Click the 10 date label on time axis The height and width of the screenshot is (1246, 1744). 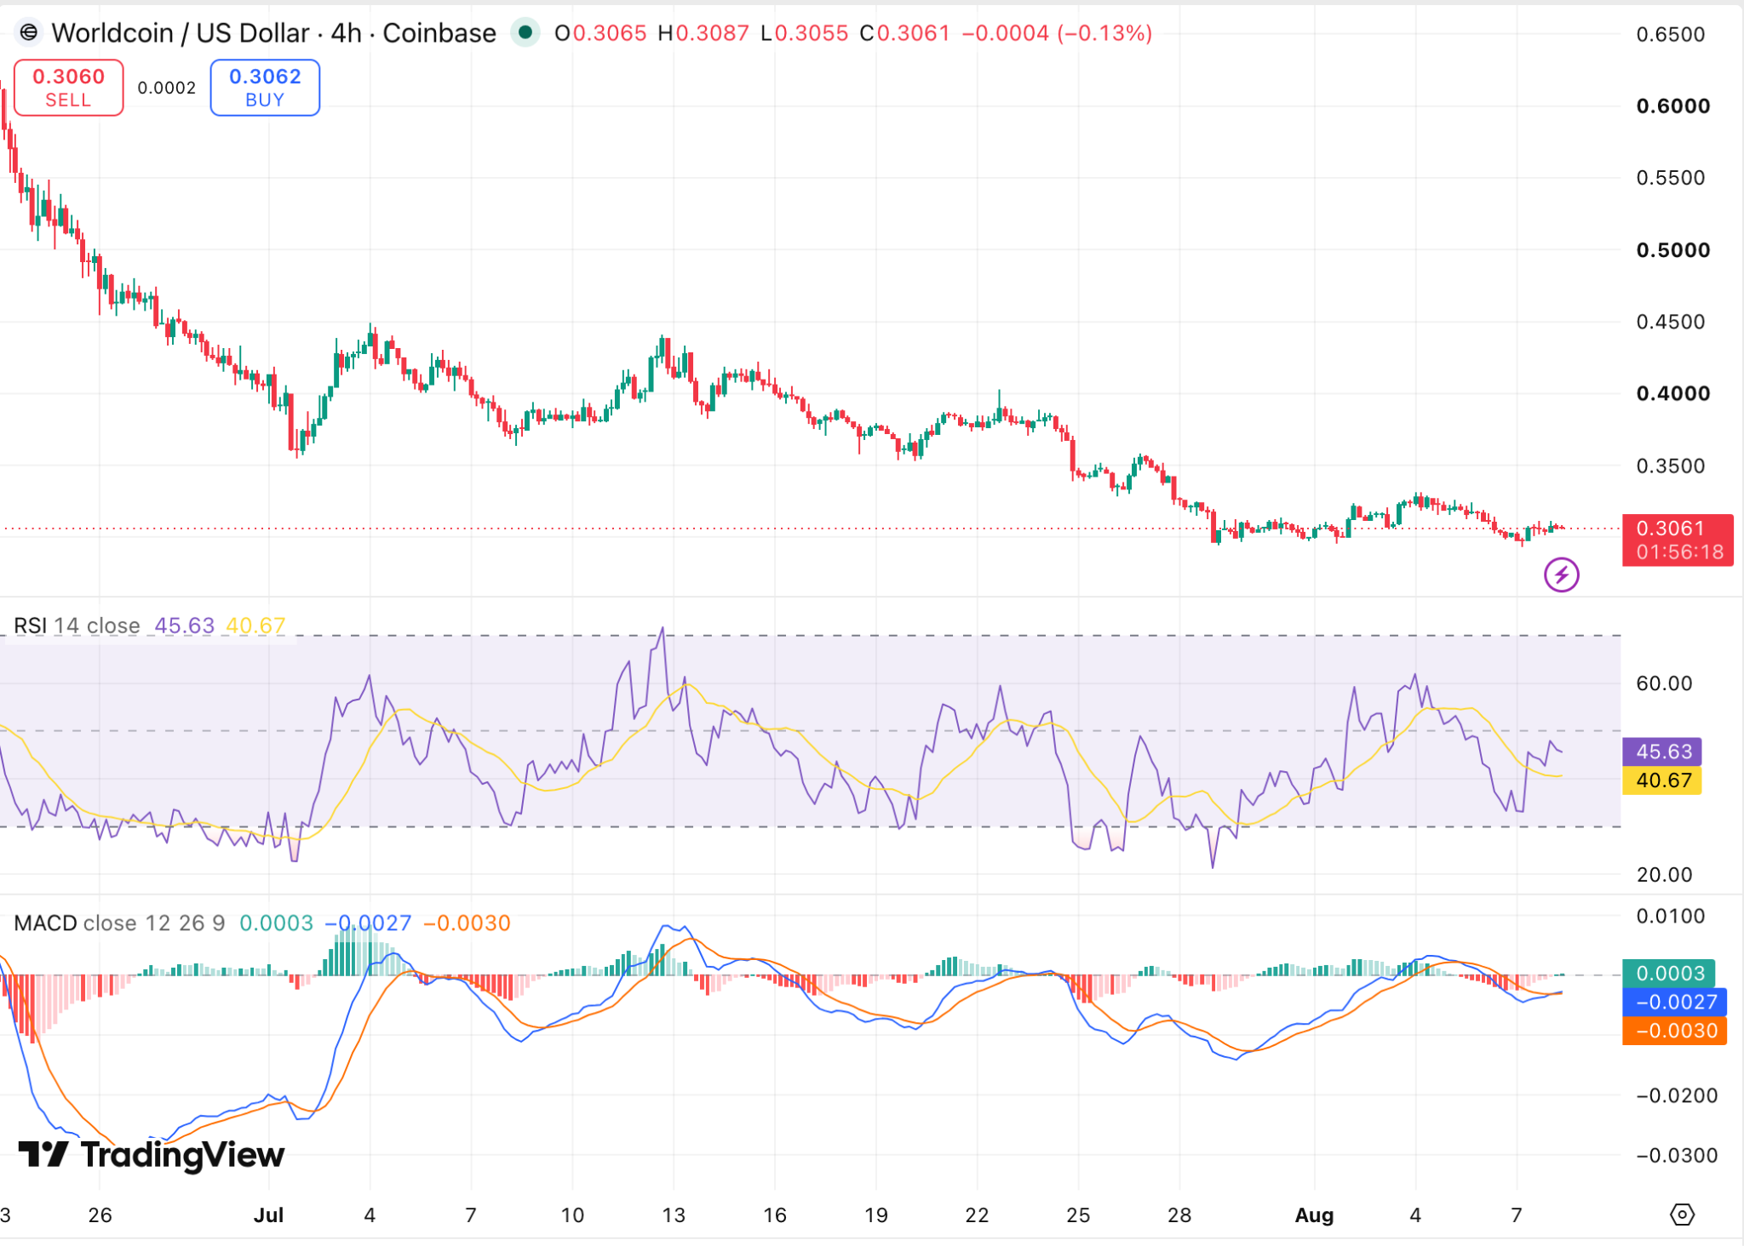[x=572, y=1215]
